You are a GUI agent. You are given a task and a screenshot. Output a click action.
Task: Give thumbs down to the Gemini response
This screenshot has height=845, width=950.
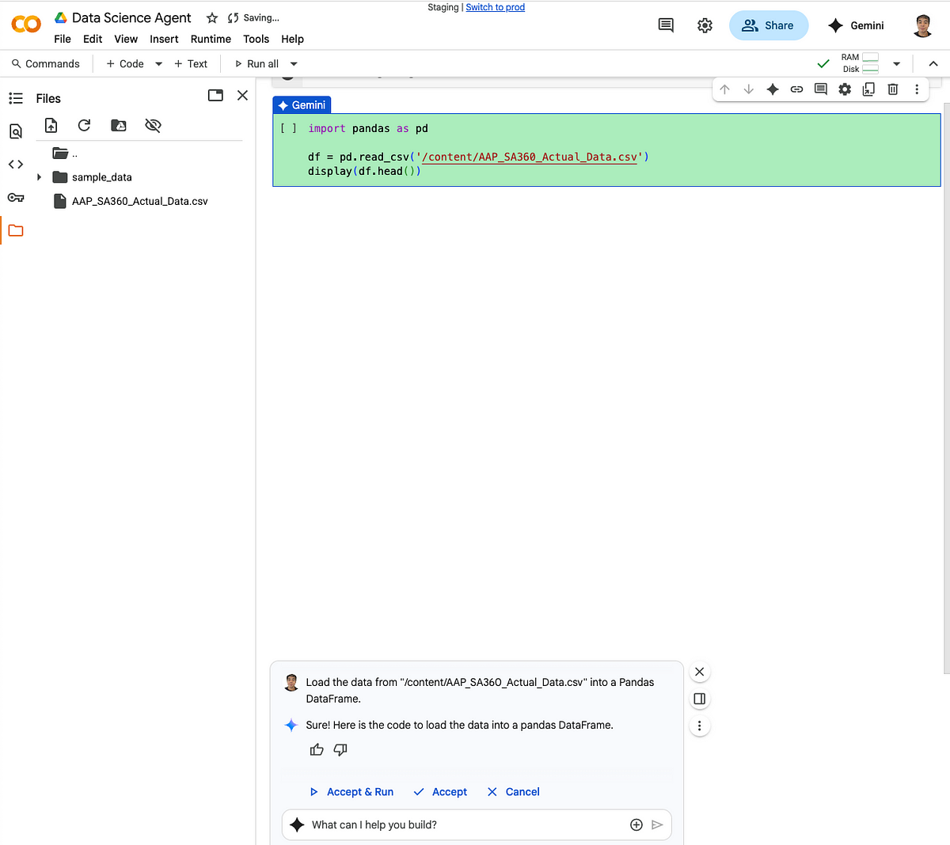click(x=340, y=749)
